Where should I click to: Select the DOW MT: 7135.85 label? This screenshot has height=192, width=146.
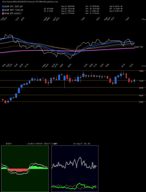[14, 10]
